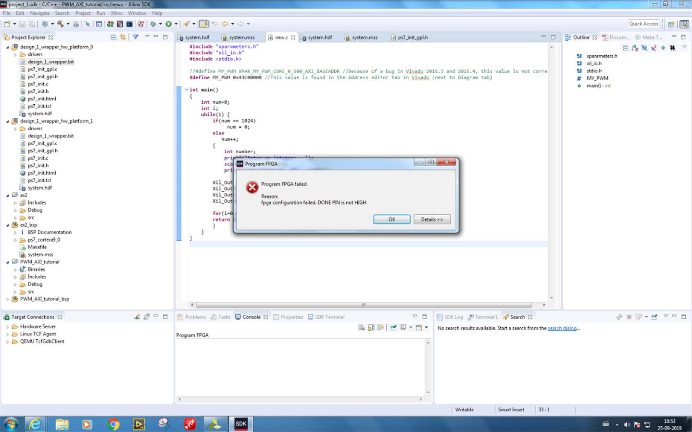Toggle hide non-public members green dot
Image resolution: width=692 pixels, height=432 pixels.
click(663, 48)
